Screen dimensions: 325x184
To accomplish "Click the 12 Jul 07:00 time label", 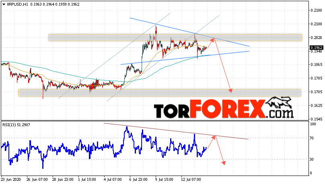I will pos(191,180).
